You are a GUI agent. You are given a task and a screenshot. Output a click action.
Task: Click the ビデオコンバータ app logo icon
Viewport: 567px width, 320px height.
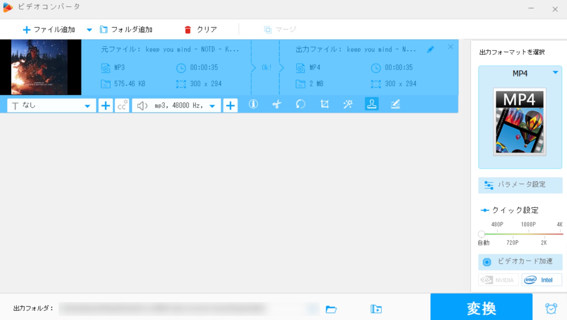[8, 7]
